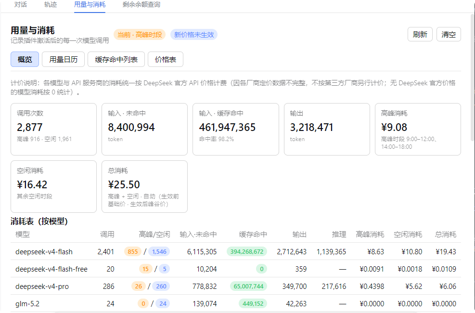Click the 消耗表（按模型）heading
Viewport: 475px width, 313px height.
point(39,222)
